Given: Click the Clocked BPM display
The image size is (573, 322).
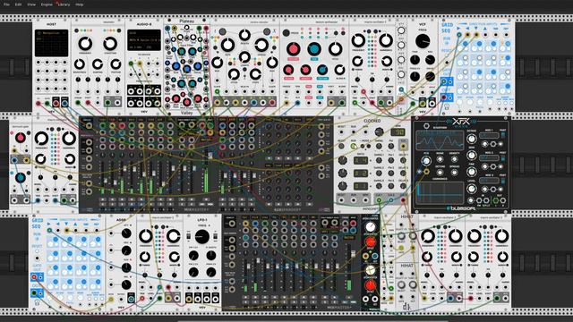Looking at the screenshot, I should click(x=398, y=131).
